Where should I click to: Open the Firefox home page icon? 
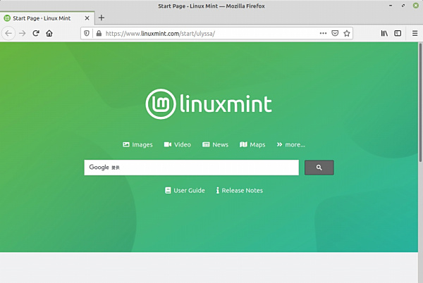coord(49,33)
